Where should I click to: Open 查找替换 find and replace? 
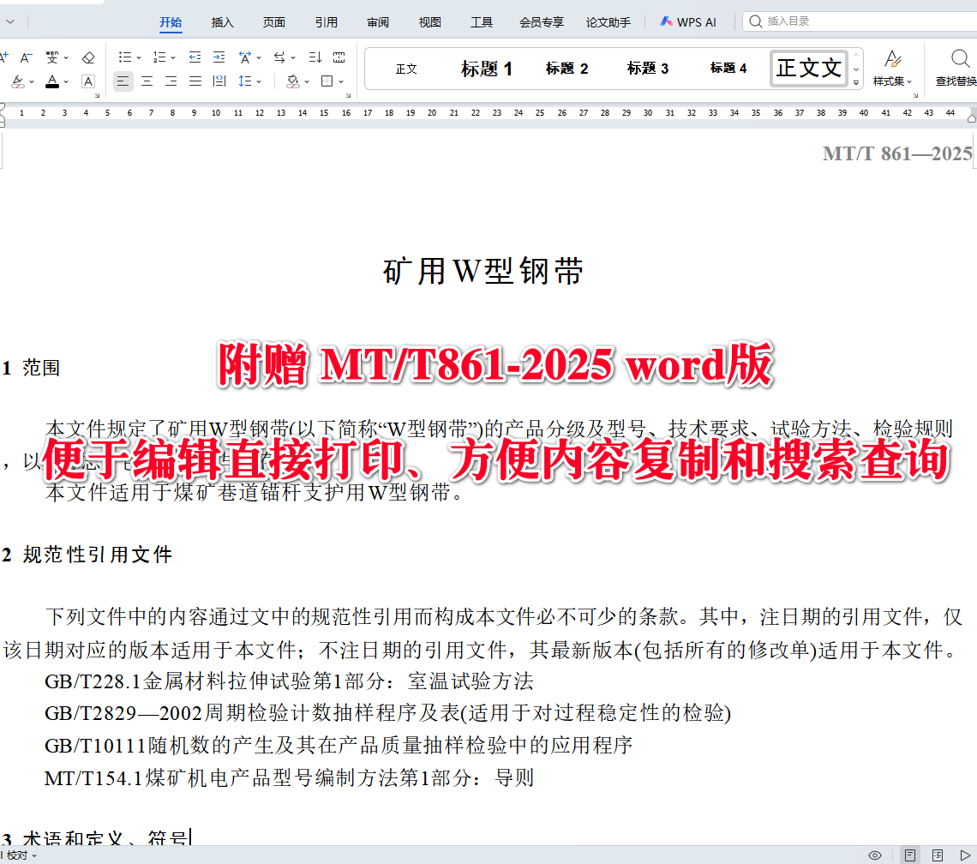point(956,69)
